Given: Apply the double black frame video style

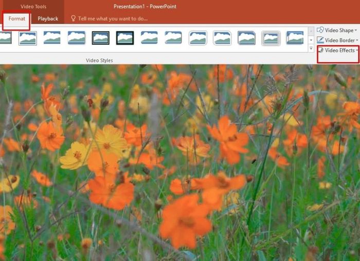Looking at the screenshot, I should pyautogui.click(x=101, y=38).
